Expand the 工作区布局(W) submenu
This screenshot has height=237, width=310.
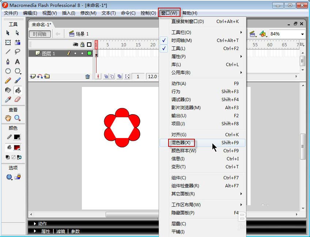click(203, 205)
